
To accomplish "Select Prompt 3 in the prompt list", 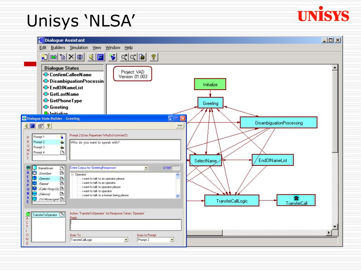I will [49, 147].
